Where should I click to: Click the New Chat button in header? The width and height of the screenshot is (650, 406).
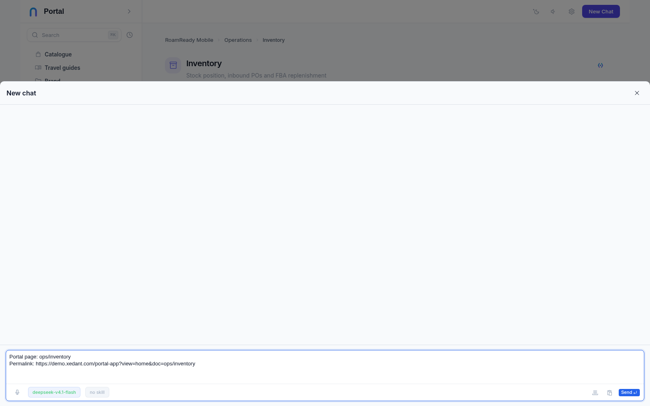[x=601, y=11]
